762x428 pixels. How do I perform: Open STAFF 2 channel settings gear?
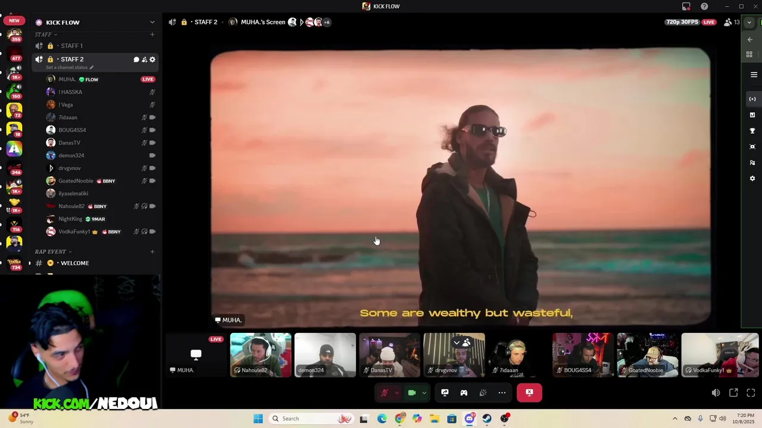click(x=152, y=59)
